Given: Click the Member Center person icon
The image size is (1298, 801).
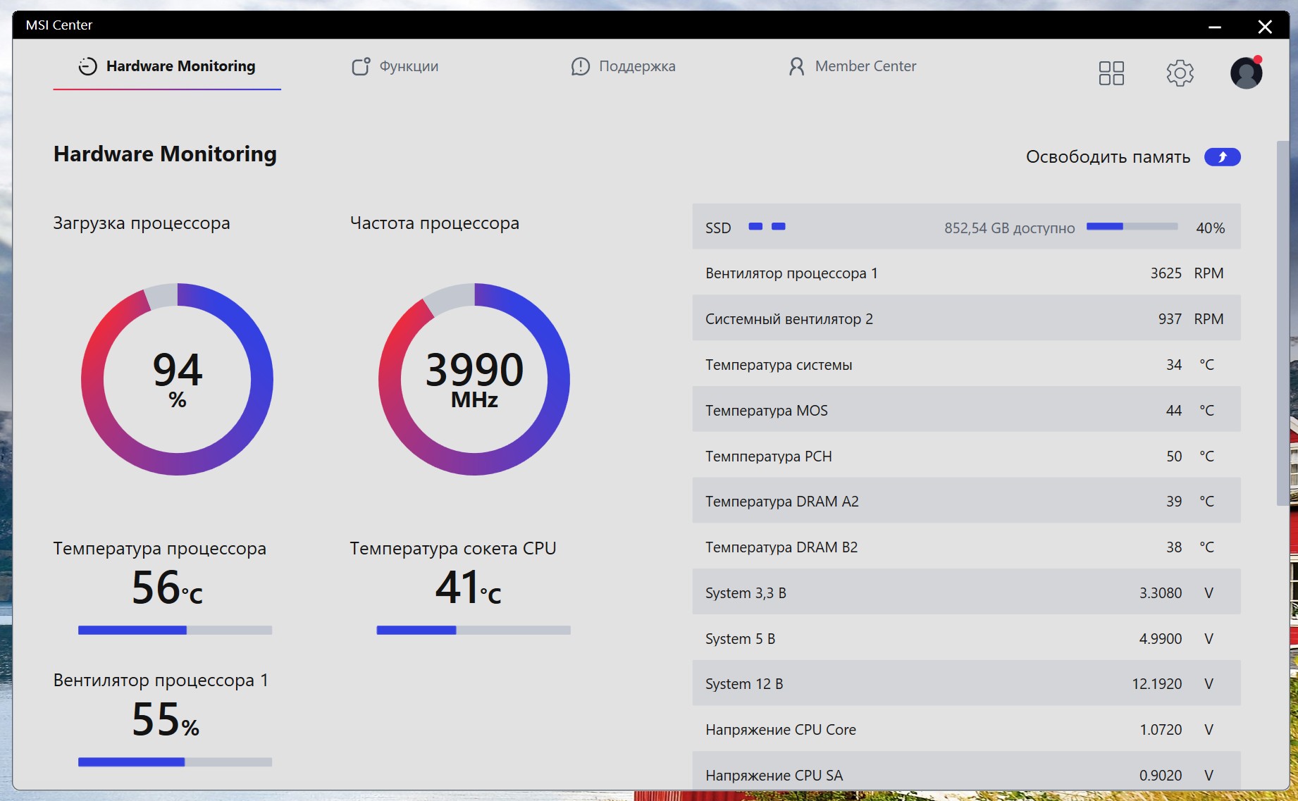Looking at the screenshot, I should tap(796, 66).
